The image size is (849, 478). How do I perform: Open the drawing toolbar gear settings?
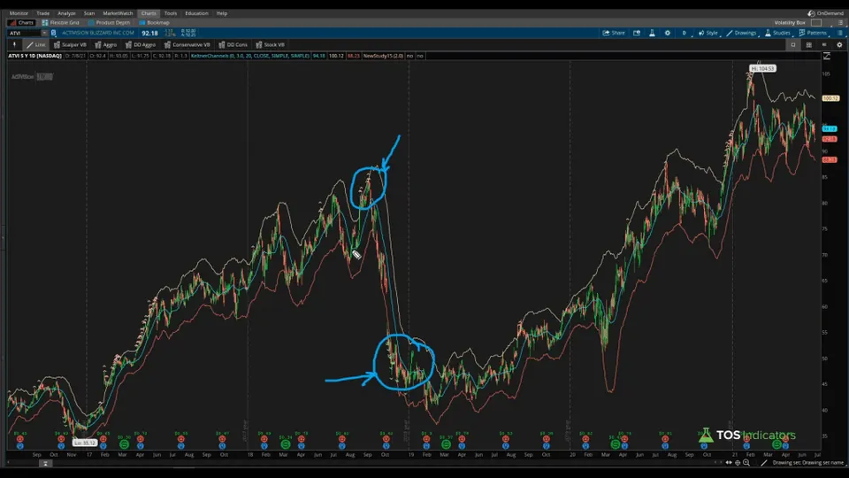click(840, 45)
